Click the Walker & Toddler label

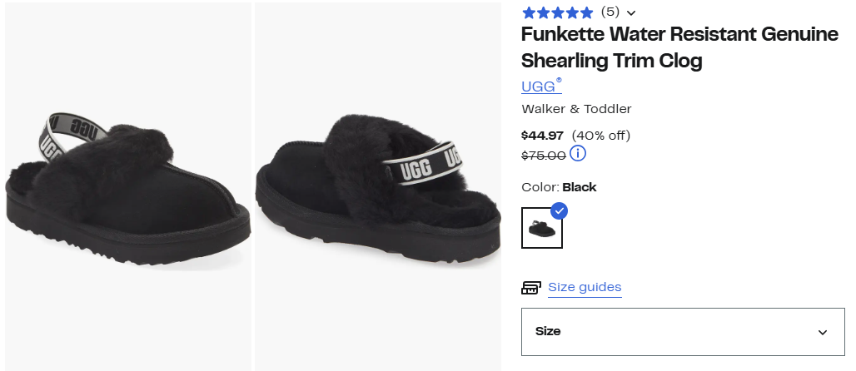click(x=576, y=109)
